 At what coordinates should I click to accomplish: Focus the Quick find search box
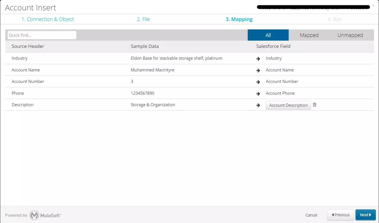42,35
